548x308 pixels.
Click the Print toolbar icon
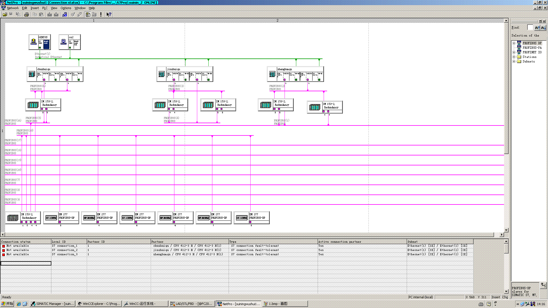27,15
